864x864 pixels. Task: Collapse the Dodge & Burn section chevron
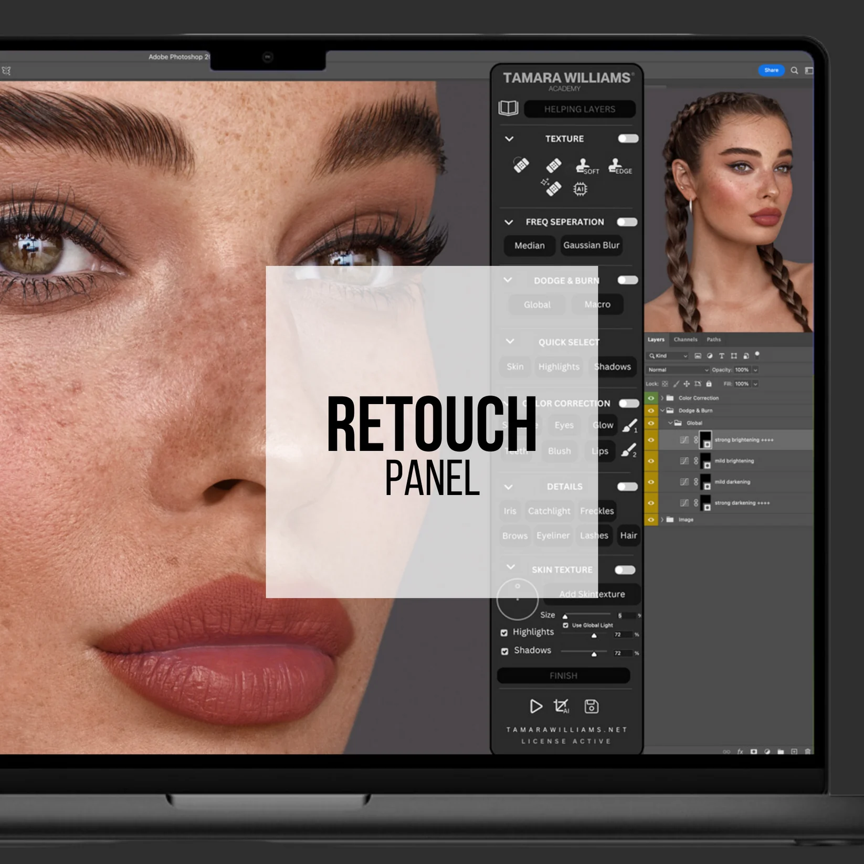pos(508,280)
